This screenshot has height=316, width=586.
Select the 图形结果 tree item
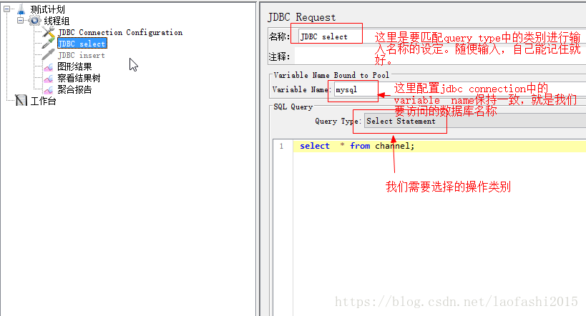(74, 67)
